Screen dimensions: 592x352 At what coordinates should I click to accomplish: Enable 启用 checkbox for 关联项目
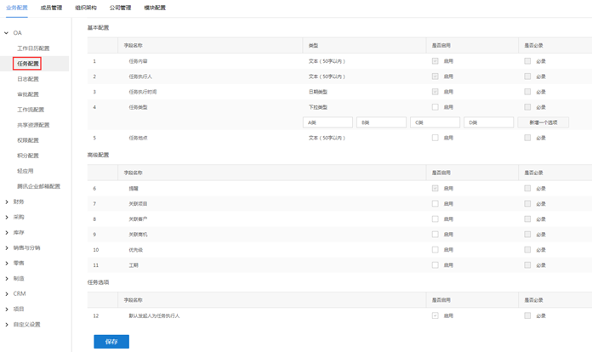click(x=435, y=204)
